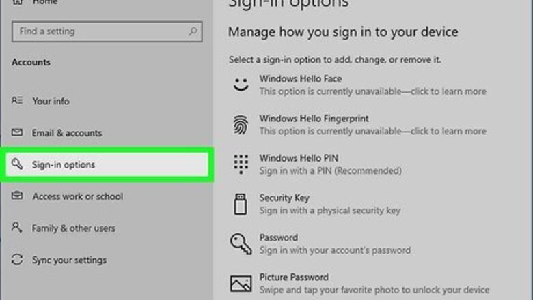The height and width of the screenshot is (300, 533).
Task: Click the Windows Hello Fingerprint unavailable message
Action: coord(372,131)
